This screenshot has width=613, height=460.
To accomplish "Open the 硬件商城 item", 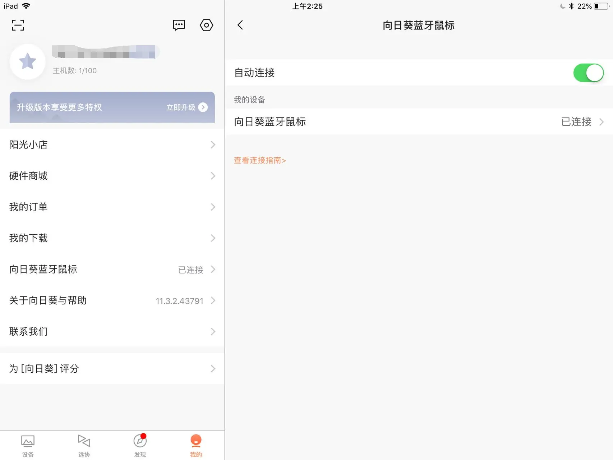I will [112, 176].
